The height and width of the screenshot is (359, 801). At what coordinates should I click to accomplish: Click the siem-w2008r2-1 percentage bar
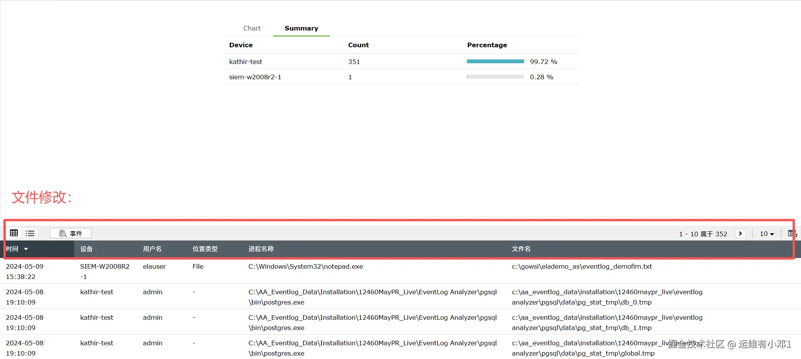click(x=495, y=77)
